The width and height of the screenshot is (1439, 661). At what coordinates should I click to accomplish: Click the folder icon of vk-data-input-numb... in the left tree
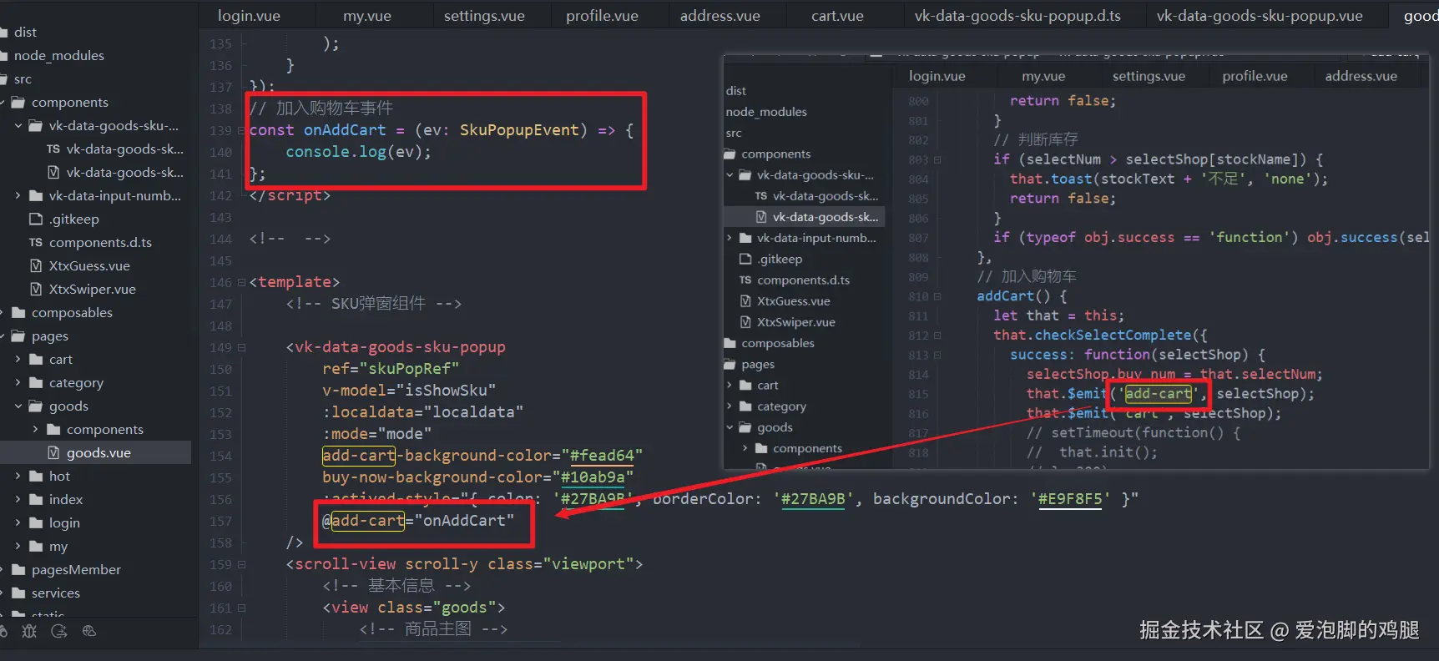[x=36, y=195]
